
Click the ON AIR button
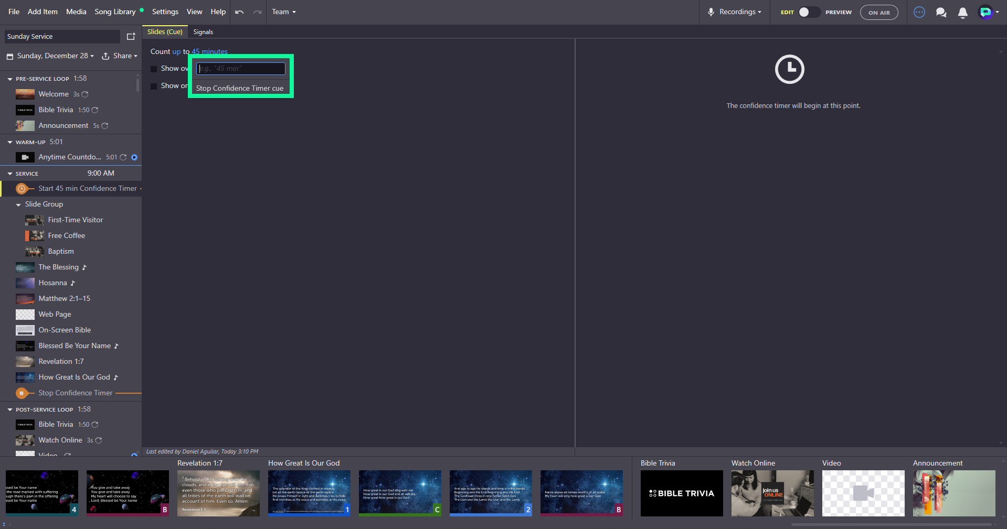click(x=879, y=12)
